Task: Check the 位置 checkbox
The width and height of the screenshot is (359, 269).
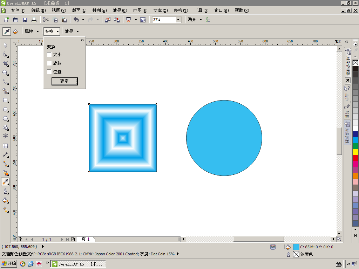Action: [x=49, y=72]
